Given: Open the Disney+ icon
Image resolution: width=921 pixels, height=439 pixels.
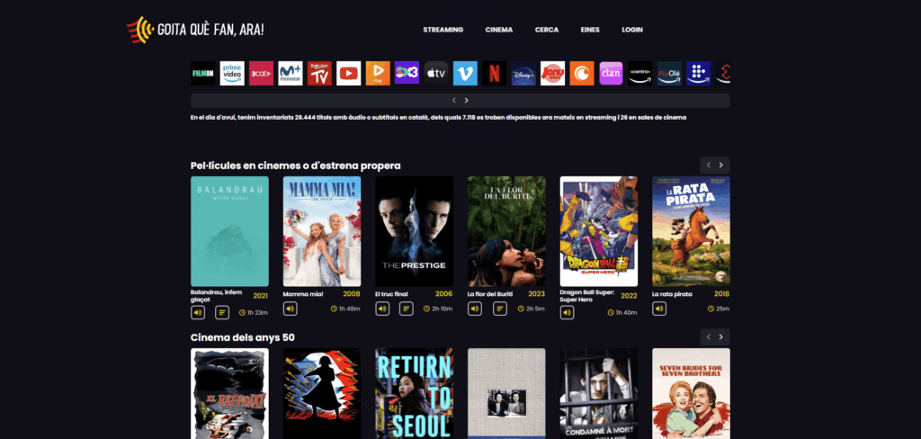Looking at the screenshot, I should (524, 74).
